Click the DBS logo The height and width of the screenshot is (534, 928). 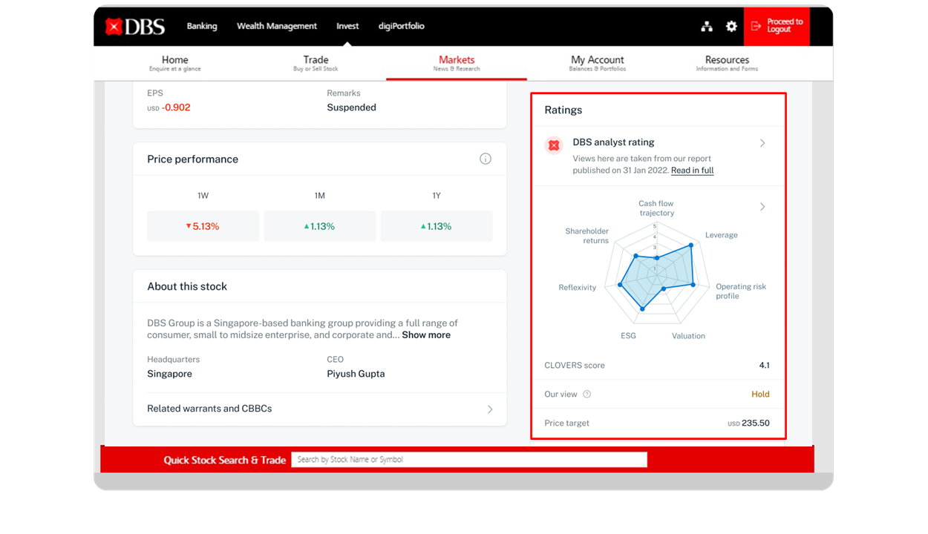pyautogui.click(x=135, y=27)
